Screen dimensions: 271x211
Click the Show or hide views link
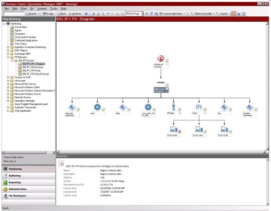pos(14,157)
